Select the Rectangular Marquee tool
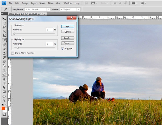The image size is (162, 125). [x=4, y=23]
